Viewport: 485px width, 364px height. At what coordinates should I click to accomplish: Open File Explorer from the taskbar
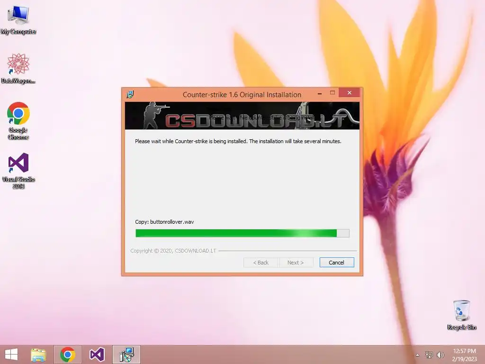38,355
